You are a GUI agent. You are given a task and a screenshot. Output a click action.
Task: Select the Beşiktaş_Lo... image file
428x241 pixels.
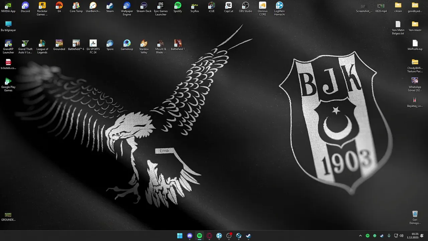[415, 102]
